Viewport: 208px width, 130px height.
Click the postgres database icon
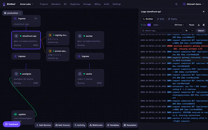(x=16, y=74)
